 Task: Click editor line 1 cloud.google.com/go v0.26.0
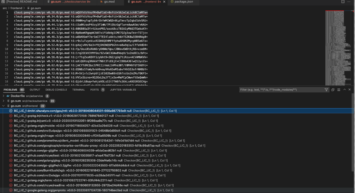[x=81, y=12]
